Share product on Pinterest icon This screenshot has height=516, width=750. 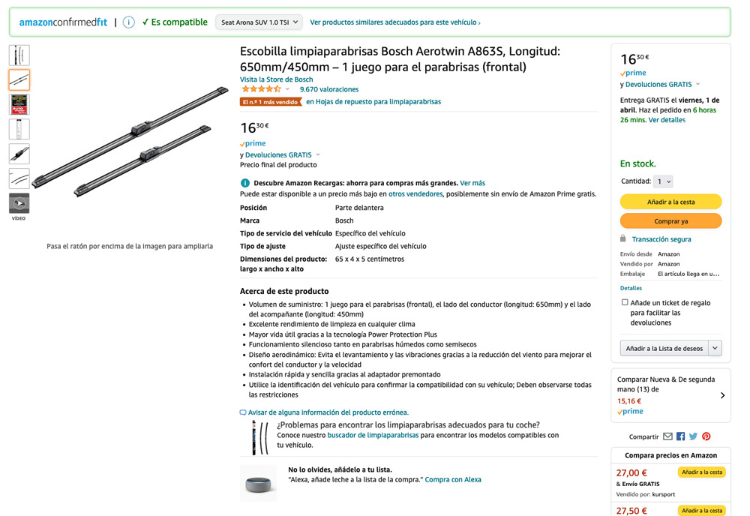coord(706,436)
